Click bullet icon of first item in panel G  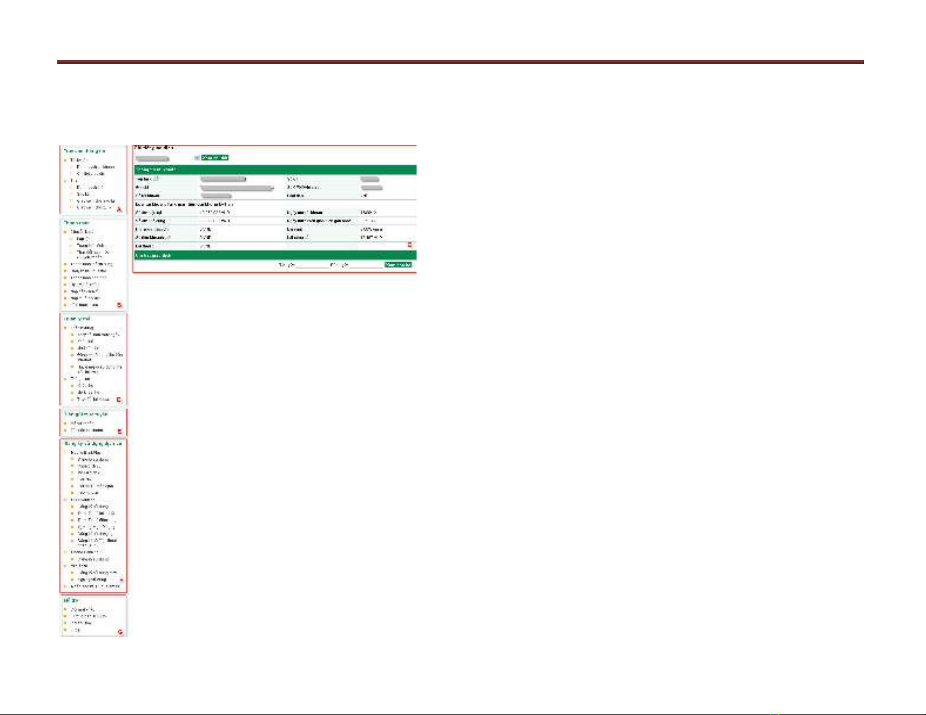[66, 609]
